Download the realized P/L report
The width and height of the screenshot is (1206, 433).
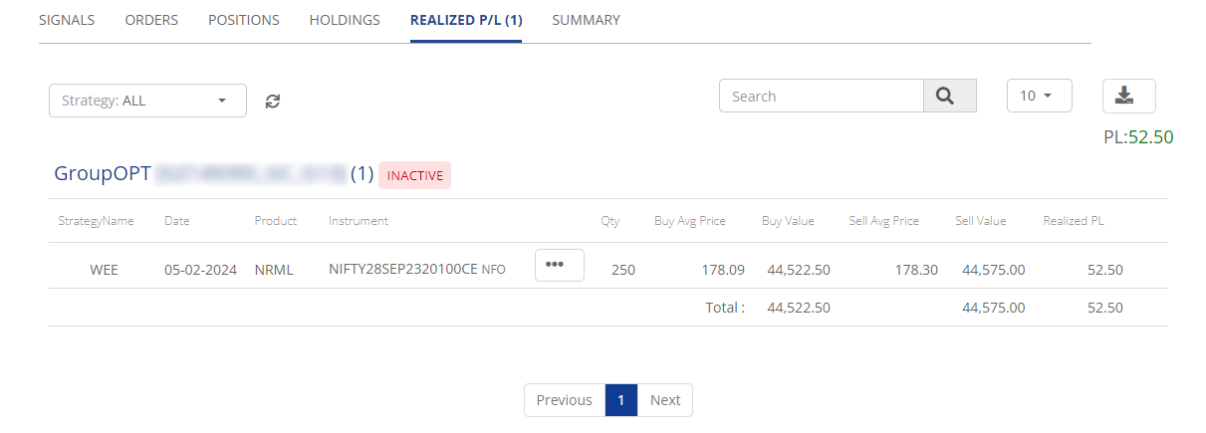pos(1128,96)
